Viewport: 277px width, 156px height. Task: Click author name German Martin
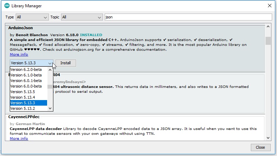(x=30, y=124)
